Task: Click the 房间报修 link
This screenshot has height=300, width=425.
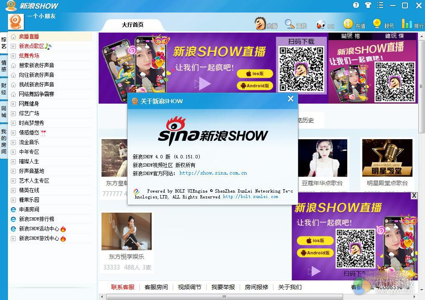Action: click(257, 287)
